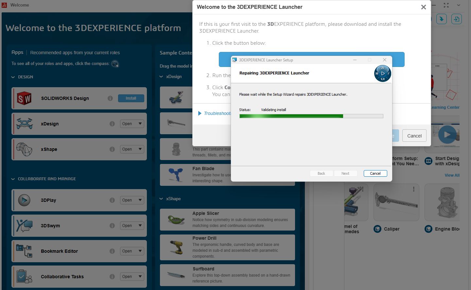Viewport: 471px width, 290px height.
Task: Click the import file toolbar icon
Action: 457,19
